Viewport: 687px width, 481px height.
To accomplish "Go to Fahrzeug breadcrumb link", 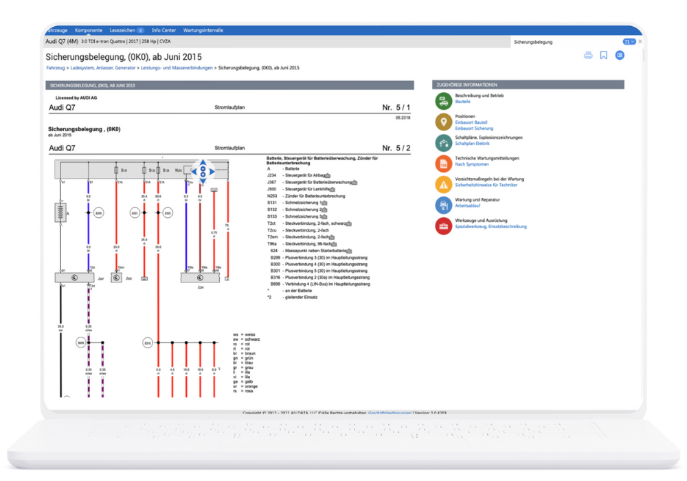I will (x=56, y=68).
